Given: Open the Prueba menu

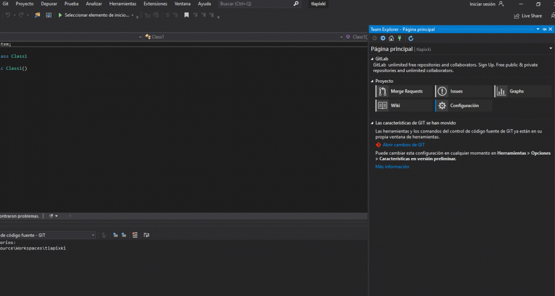Looking at the screenshot, I should pyautogui.click(x=72, y=4).
